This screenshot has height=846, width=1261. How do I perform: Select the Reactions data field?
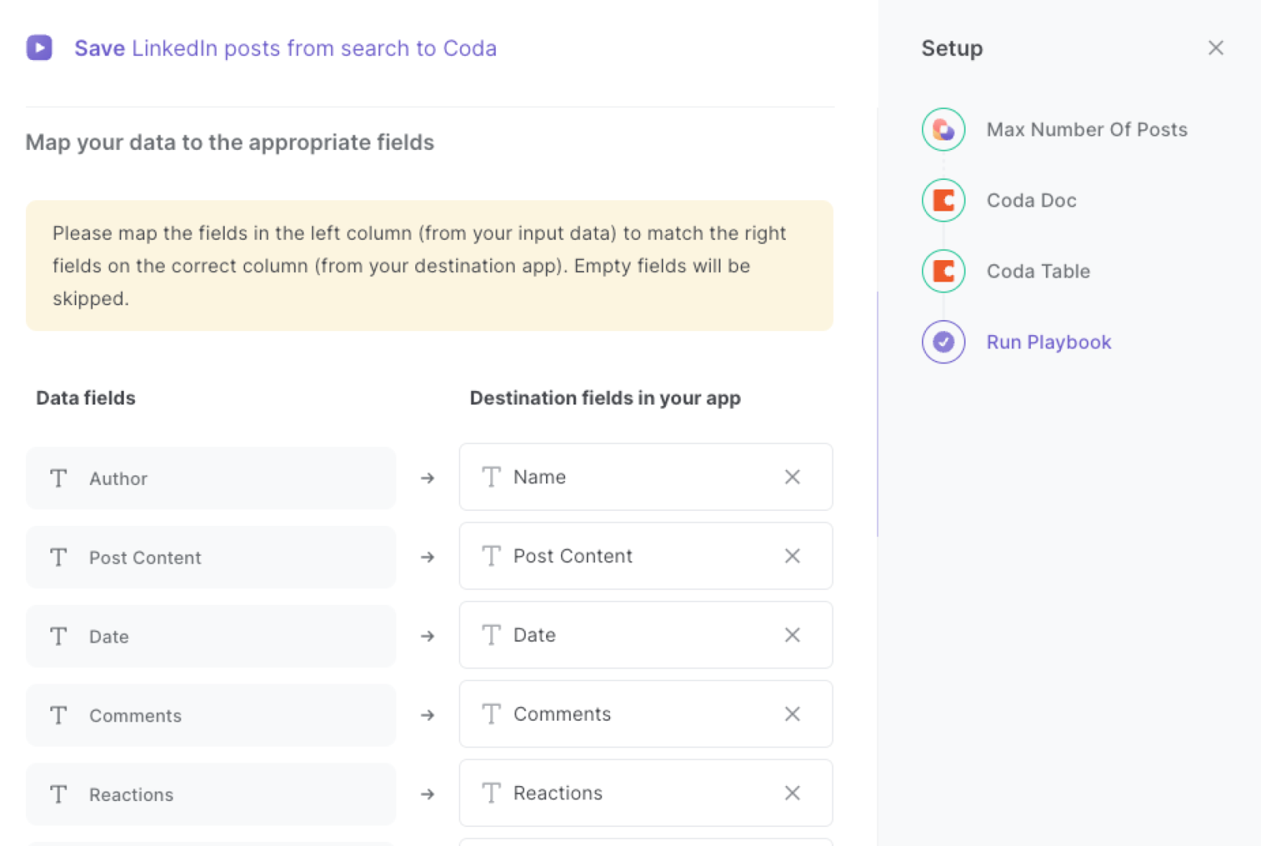(210, 794)
